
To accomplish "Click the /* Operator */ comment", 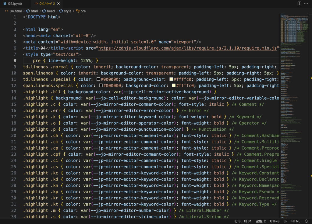I will coord(249,123).
